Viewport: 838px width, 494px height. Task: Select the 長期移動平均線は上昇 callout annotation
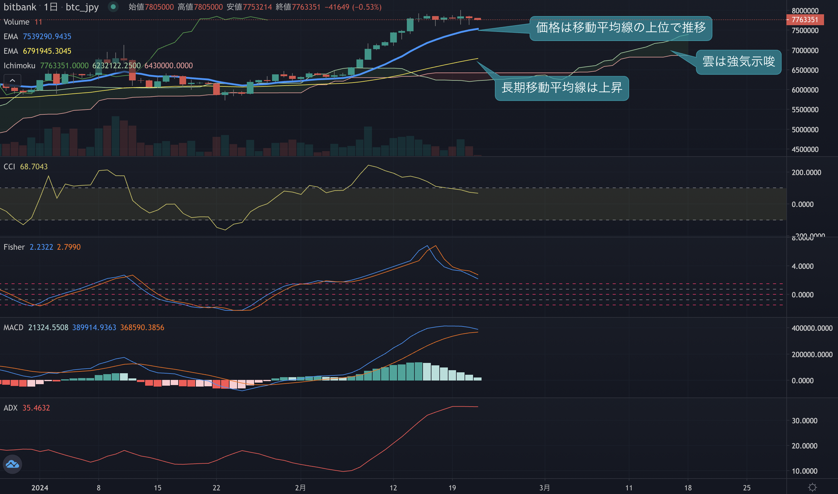562,88
